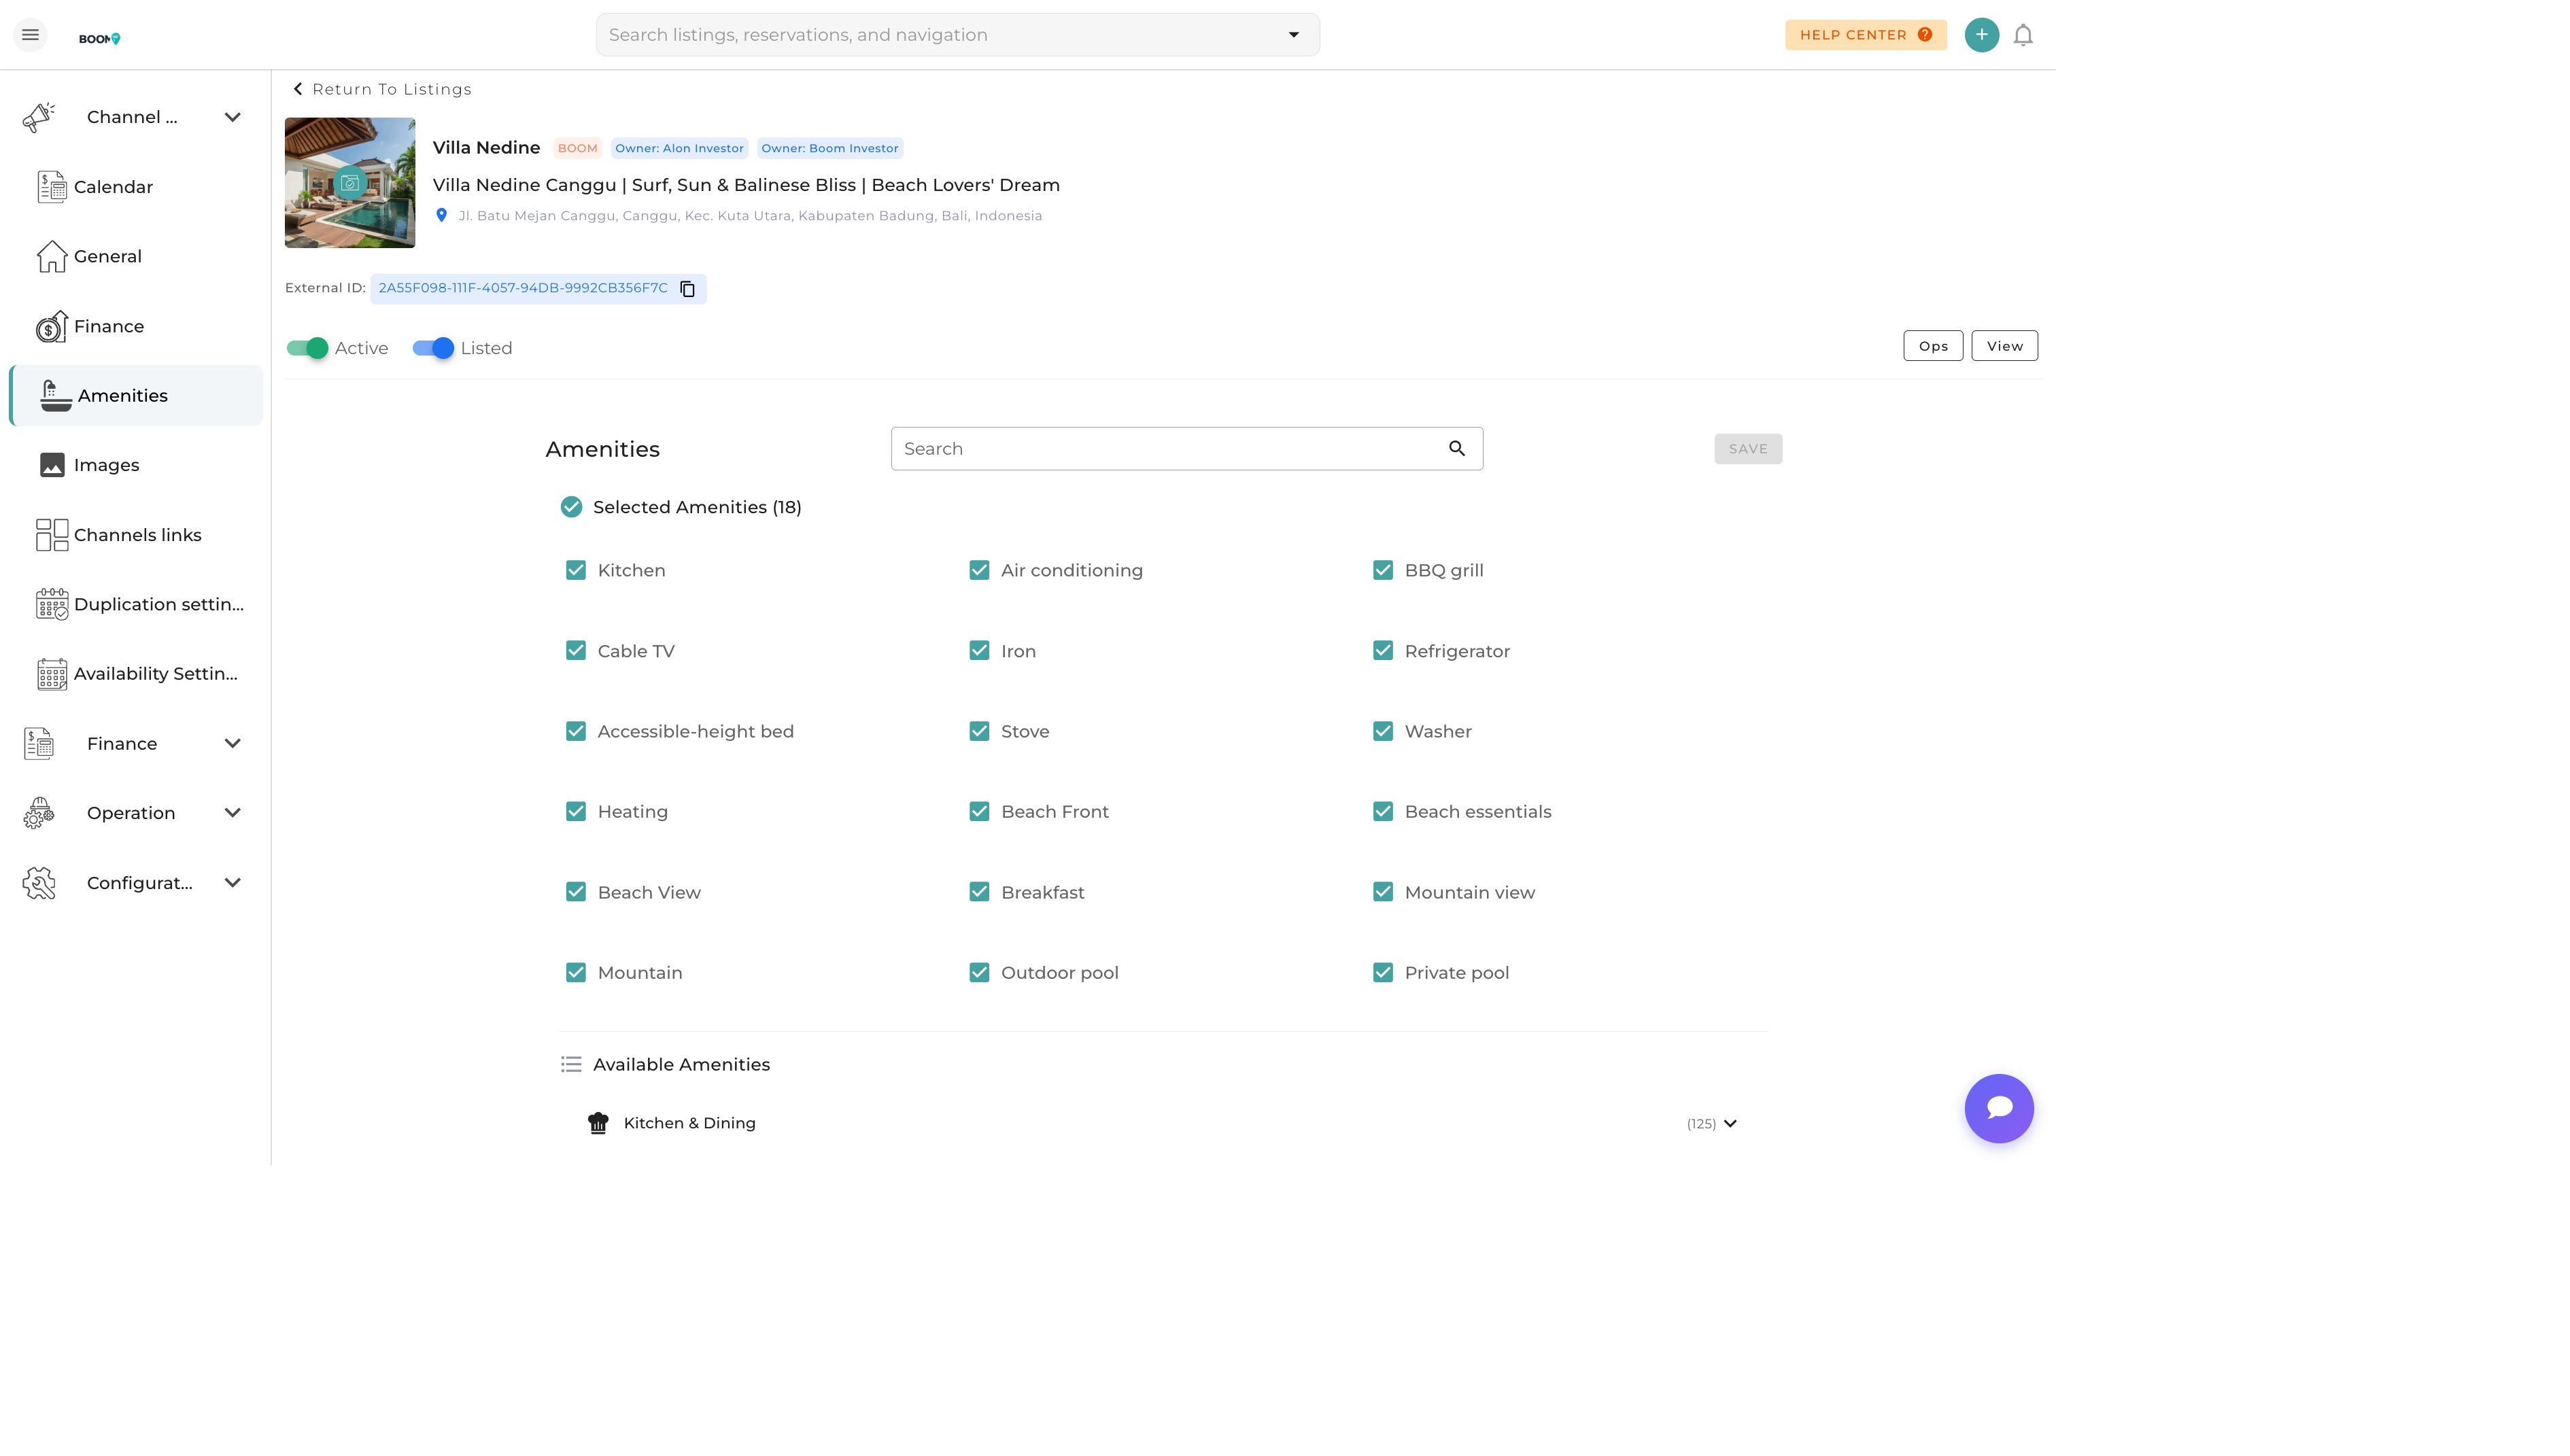
Task: Click the amenities search magnifier icon
Action: [1456, 449]
